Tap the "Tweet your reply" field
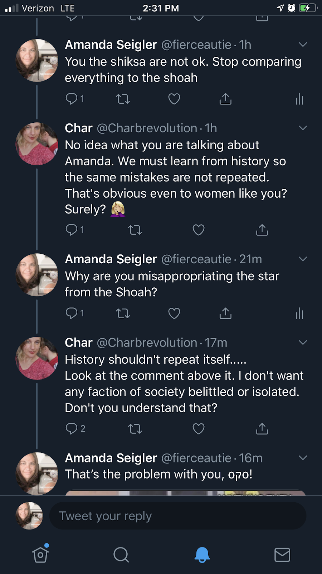 pos(177,516)
